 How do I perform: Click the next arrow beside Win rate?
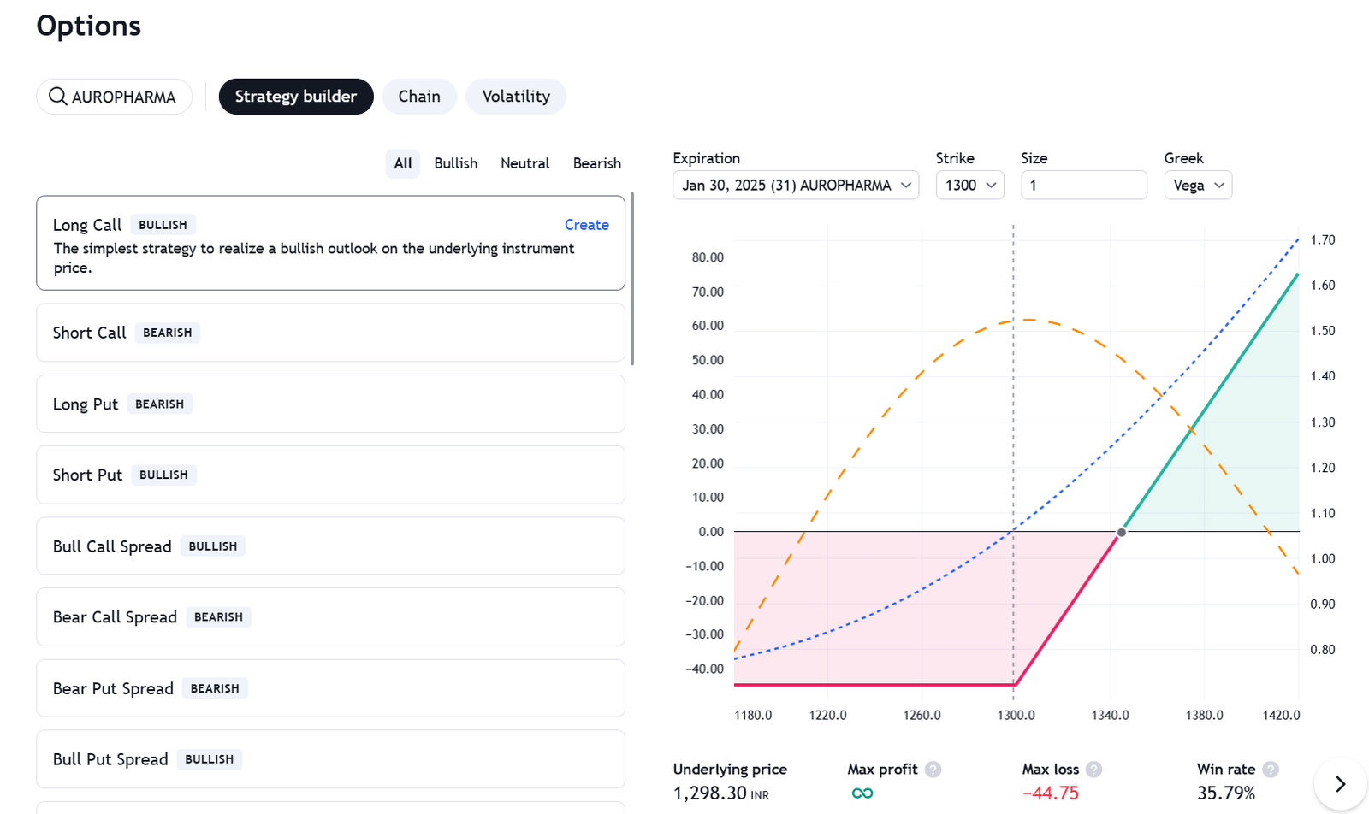pos(1340,784)
